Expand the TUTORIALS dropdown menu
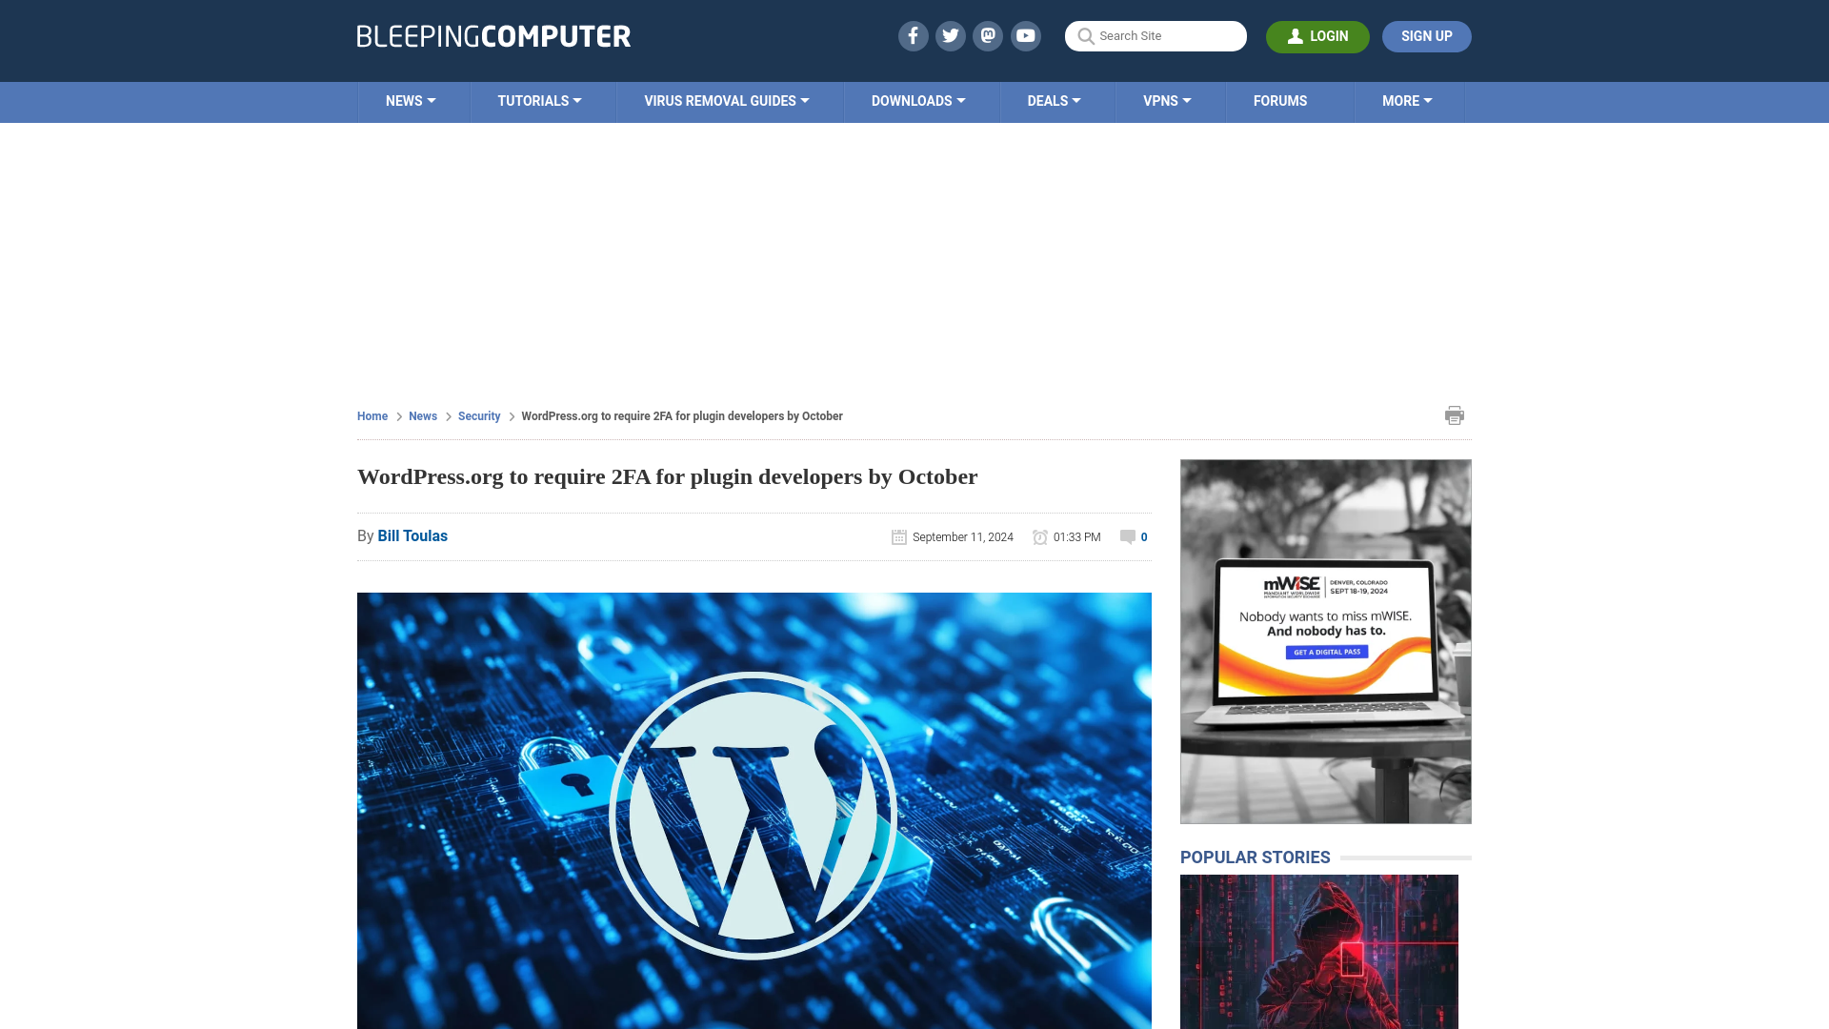Screen dimensions: 1829x1029 pos(539,100)
